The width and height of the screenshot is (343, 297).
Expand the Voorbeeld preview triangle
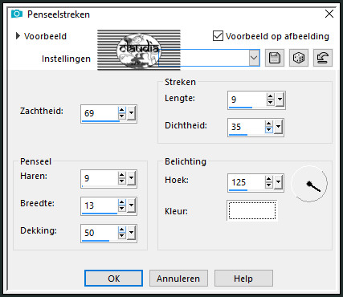(18, 36)
